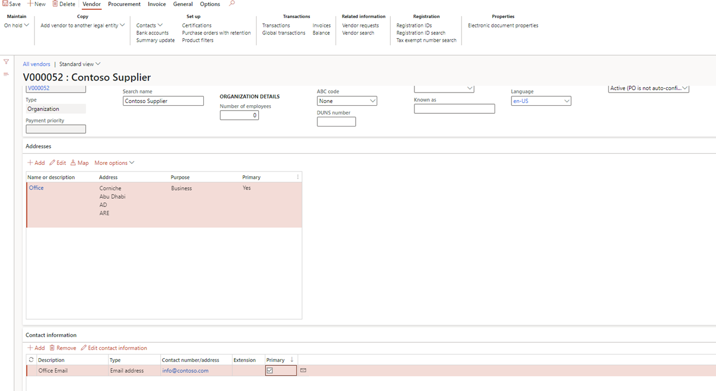The height and width of the screenshot is (391, 716).
Task: Click the Save disk icon
Action: point(5,4)
